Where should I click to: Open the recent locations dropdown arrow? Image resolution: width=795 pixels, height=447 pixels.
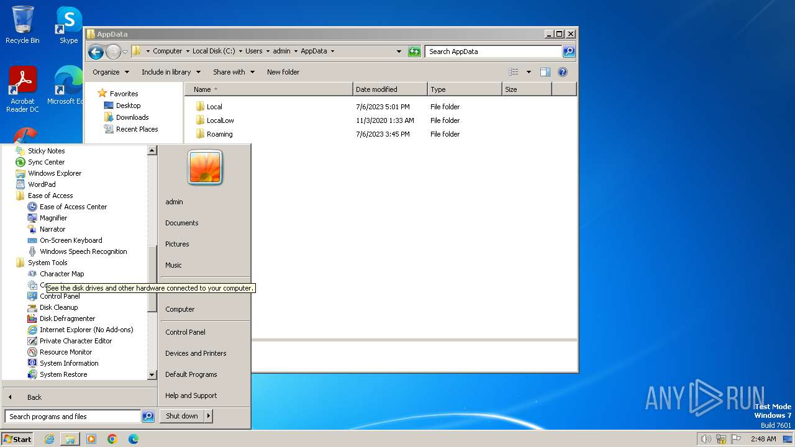[125, 52]
